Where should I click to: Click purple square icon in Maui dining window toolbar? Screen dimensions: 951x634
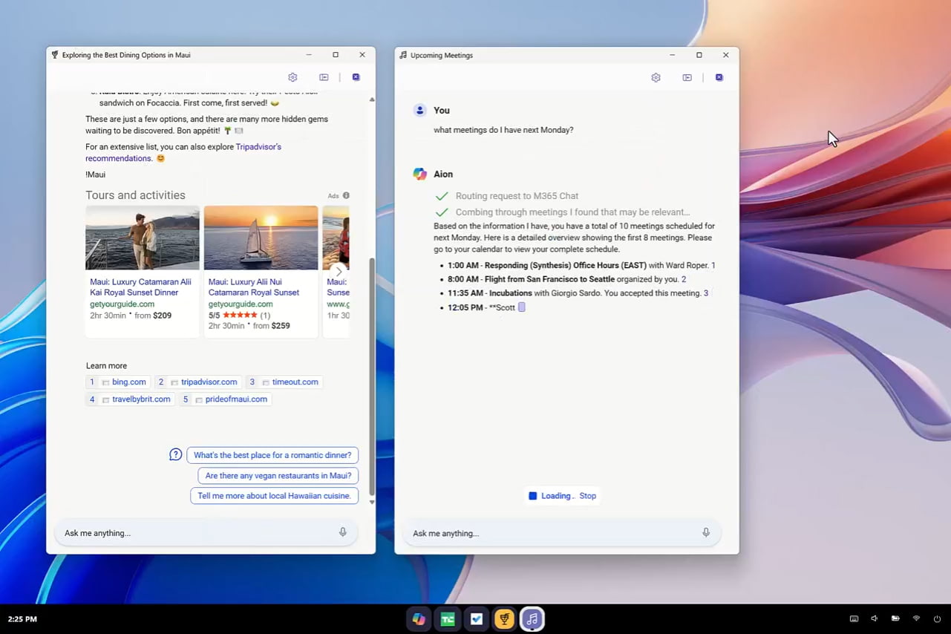pos(356,77)
